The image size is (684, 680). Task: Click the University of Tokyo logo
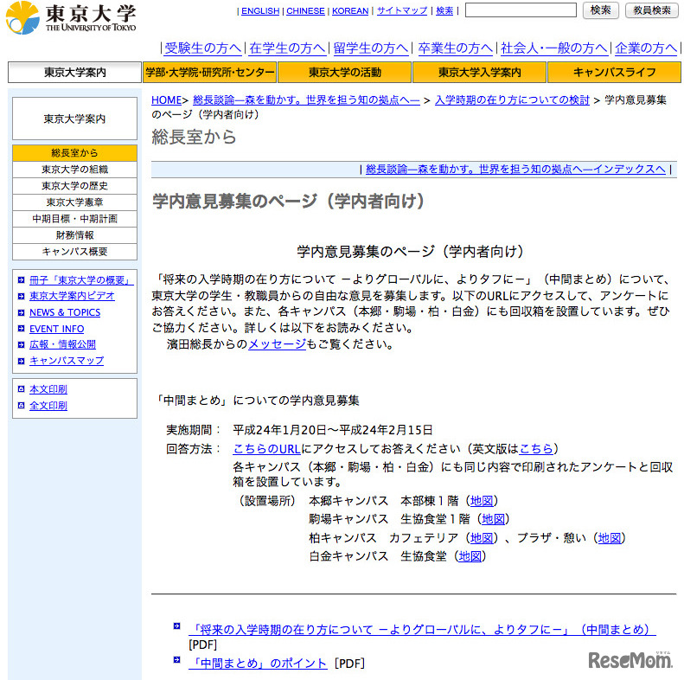[71, 18]
